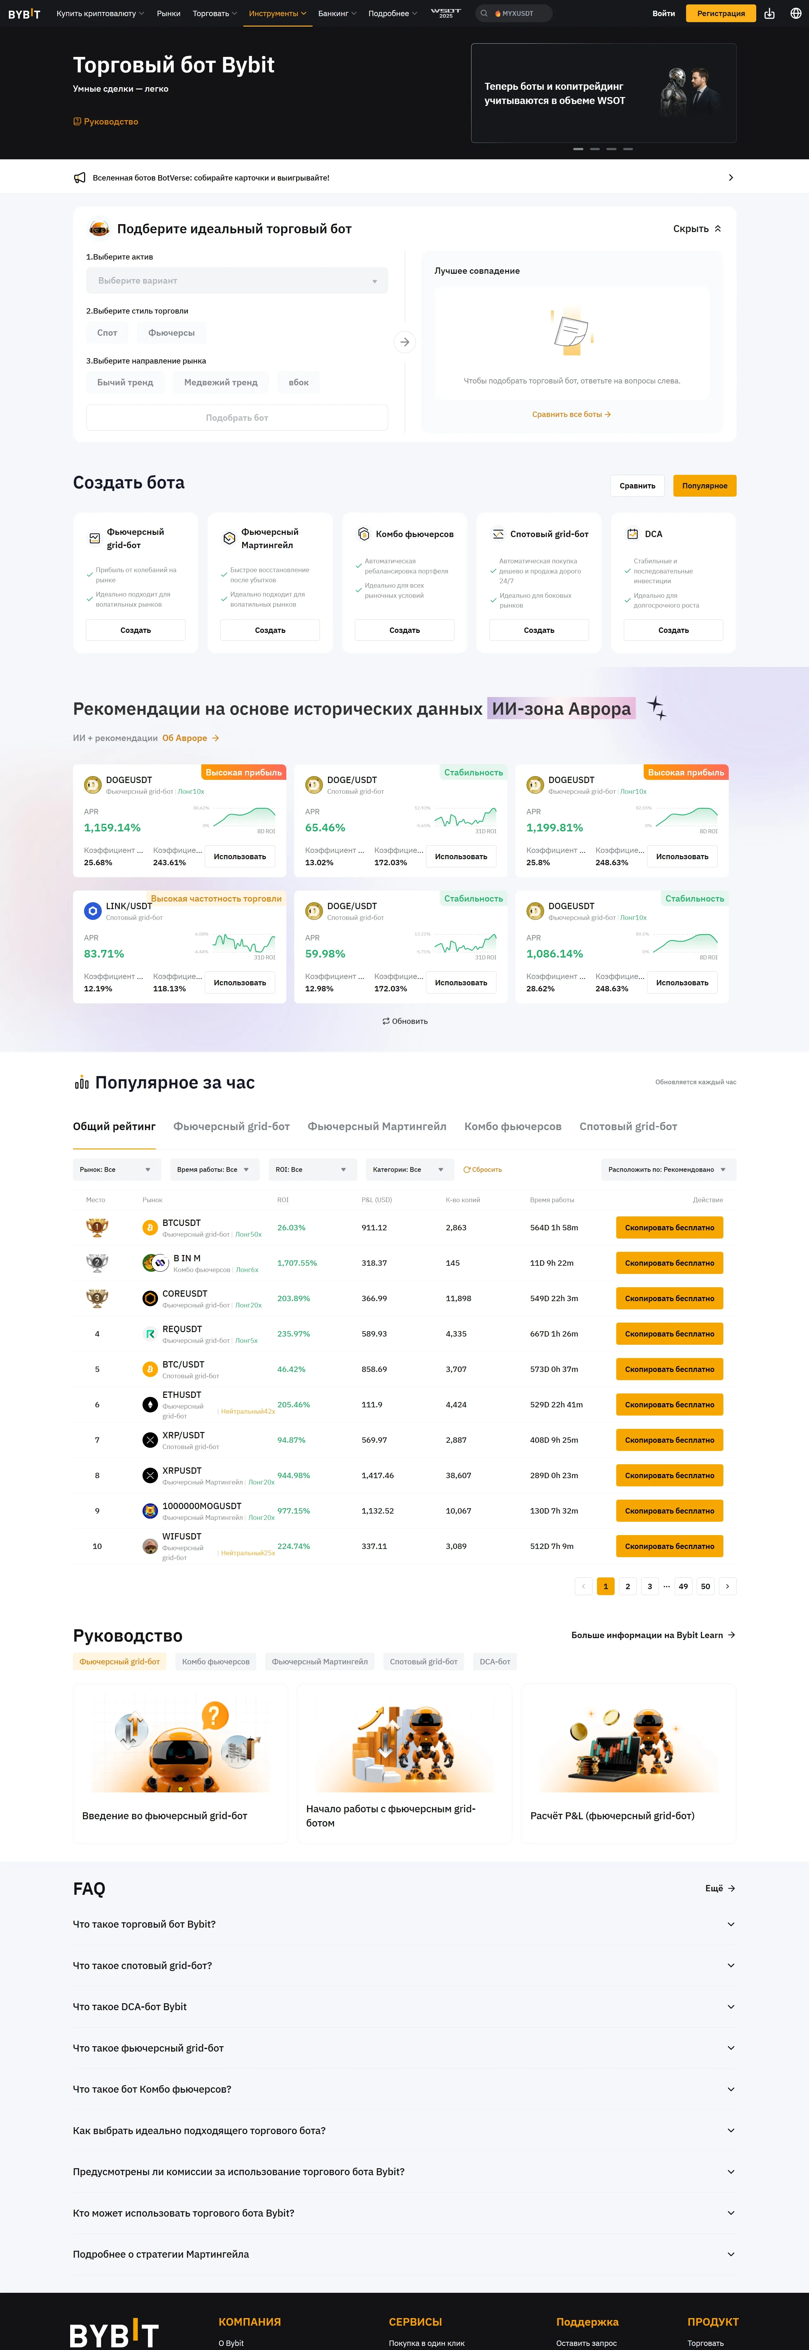Viewport: 809px width, 2350px height.
Task: Switch to Фьючерсный Мартингейл ranking tab
Action: point(377,1127)
